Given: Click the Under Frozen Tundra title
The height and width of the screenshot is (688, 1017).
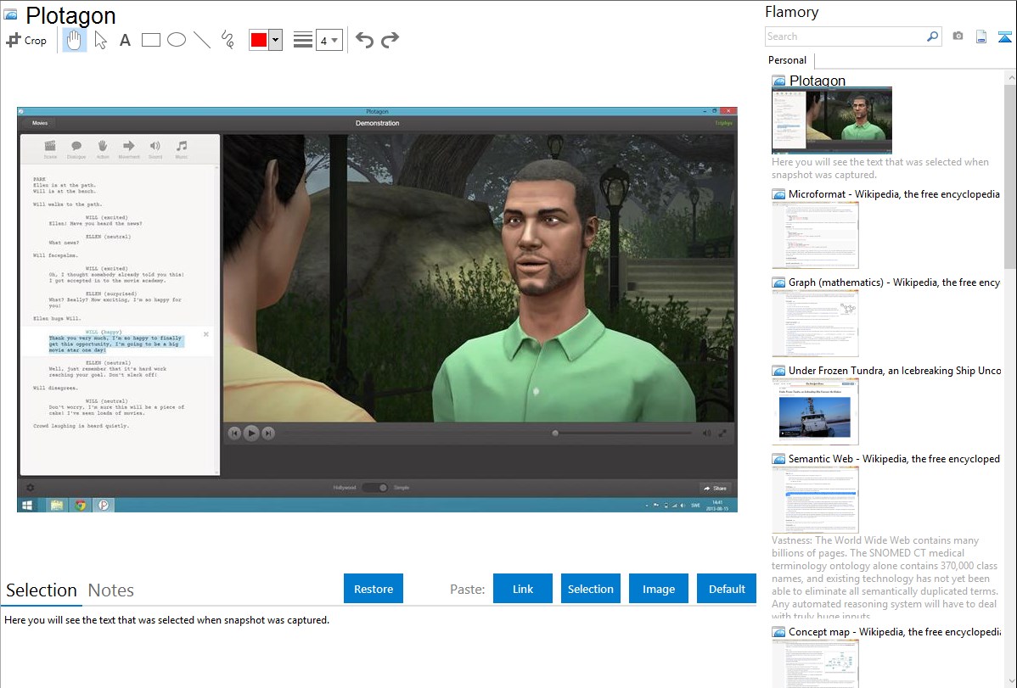Looking at the screenshot, I should 895,370.
